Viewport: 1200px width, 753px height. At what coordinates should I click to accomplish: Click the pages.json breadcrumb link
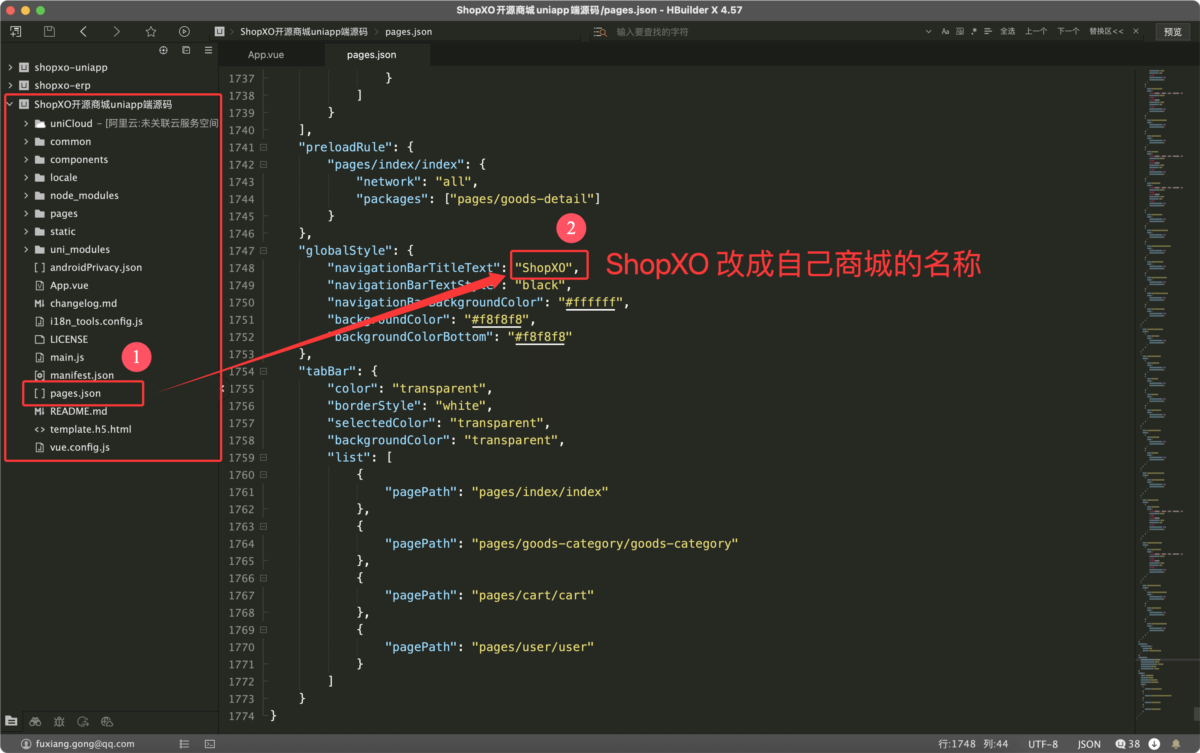pos(408,31)
